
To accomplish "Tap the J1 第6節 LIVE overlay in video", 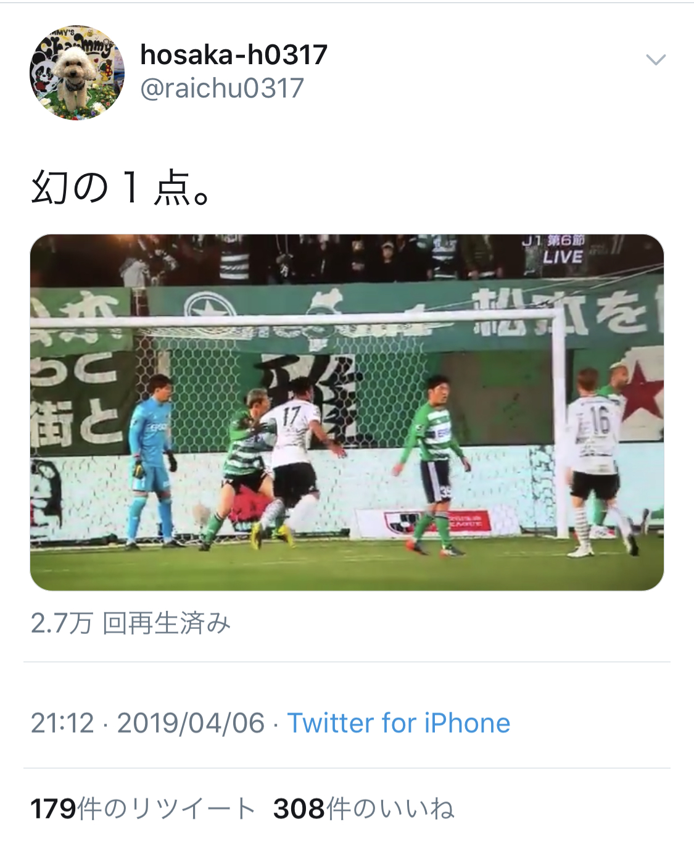I will [x=553, y=249].
